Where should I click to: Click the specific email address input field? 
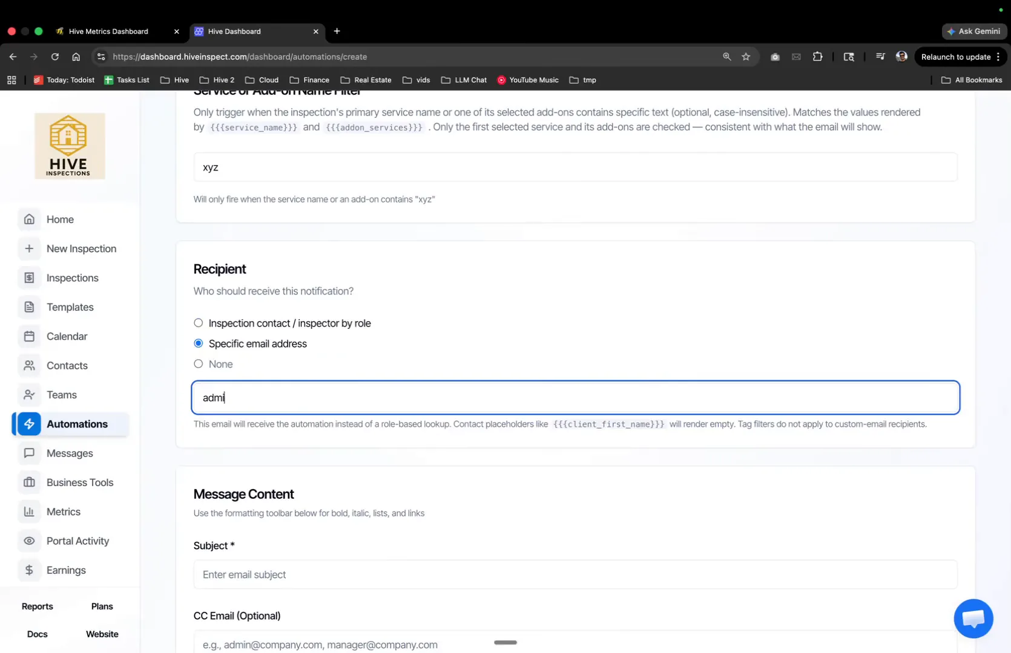click(575, 398)
